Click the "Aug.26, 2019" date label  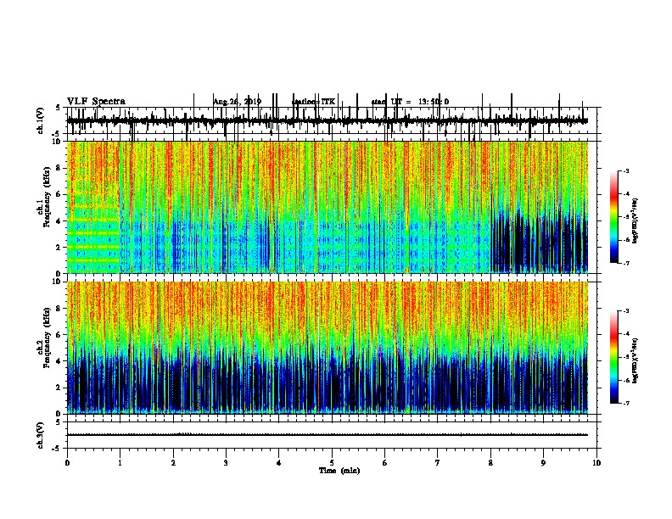[238, 102]
